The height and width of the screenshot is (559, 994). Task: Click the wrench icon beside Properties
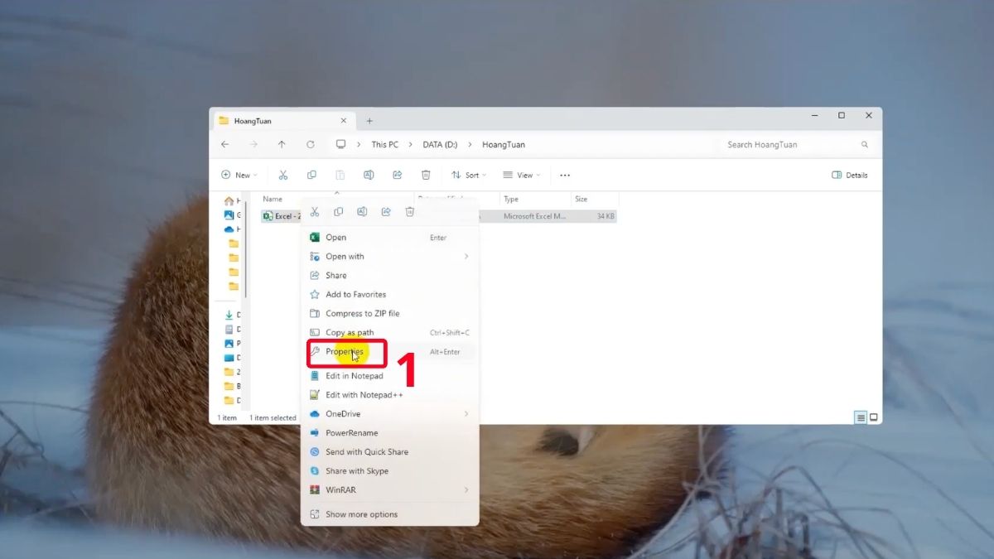315,352
